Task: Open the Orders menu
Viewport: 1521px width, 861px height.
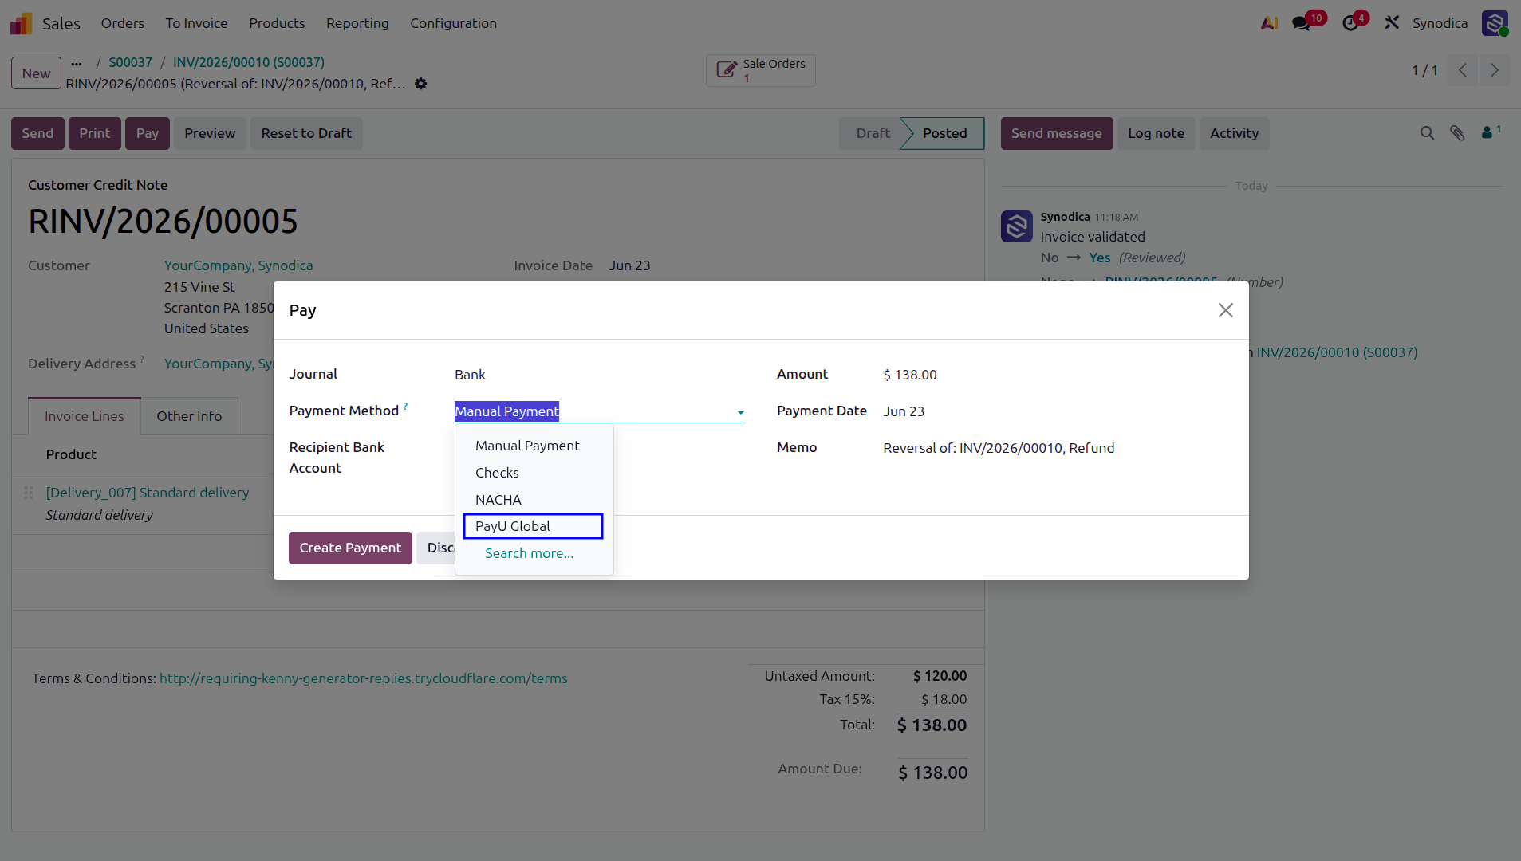Action: 122,23
